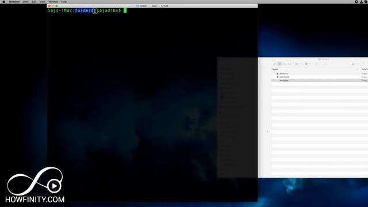The image size is (368, 207).
Task: Click the green Terminal cursor block
Action: [125, 10]
